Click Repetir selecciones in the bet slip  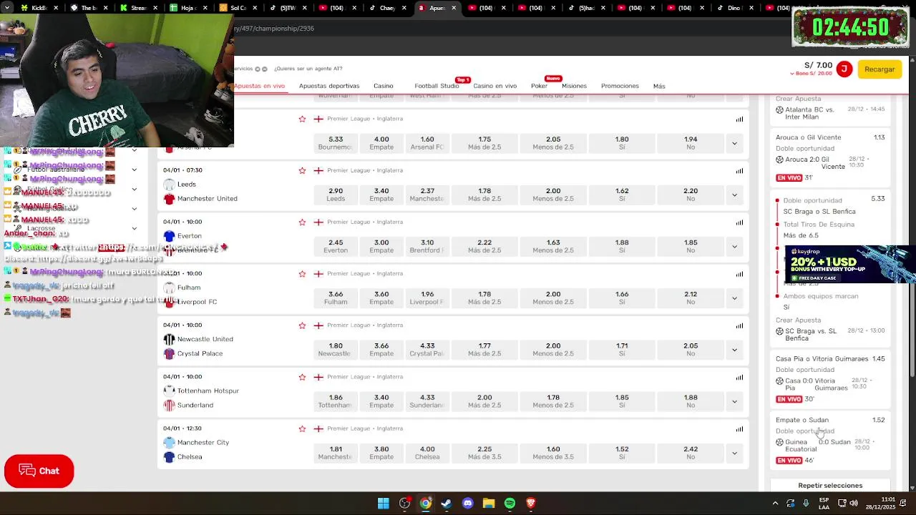830,485
